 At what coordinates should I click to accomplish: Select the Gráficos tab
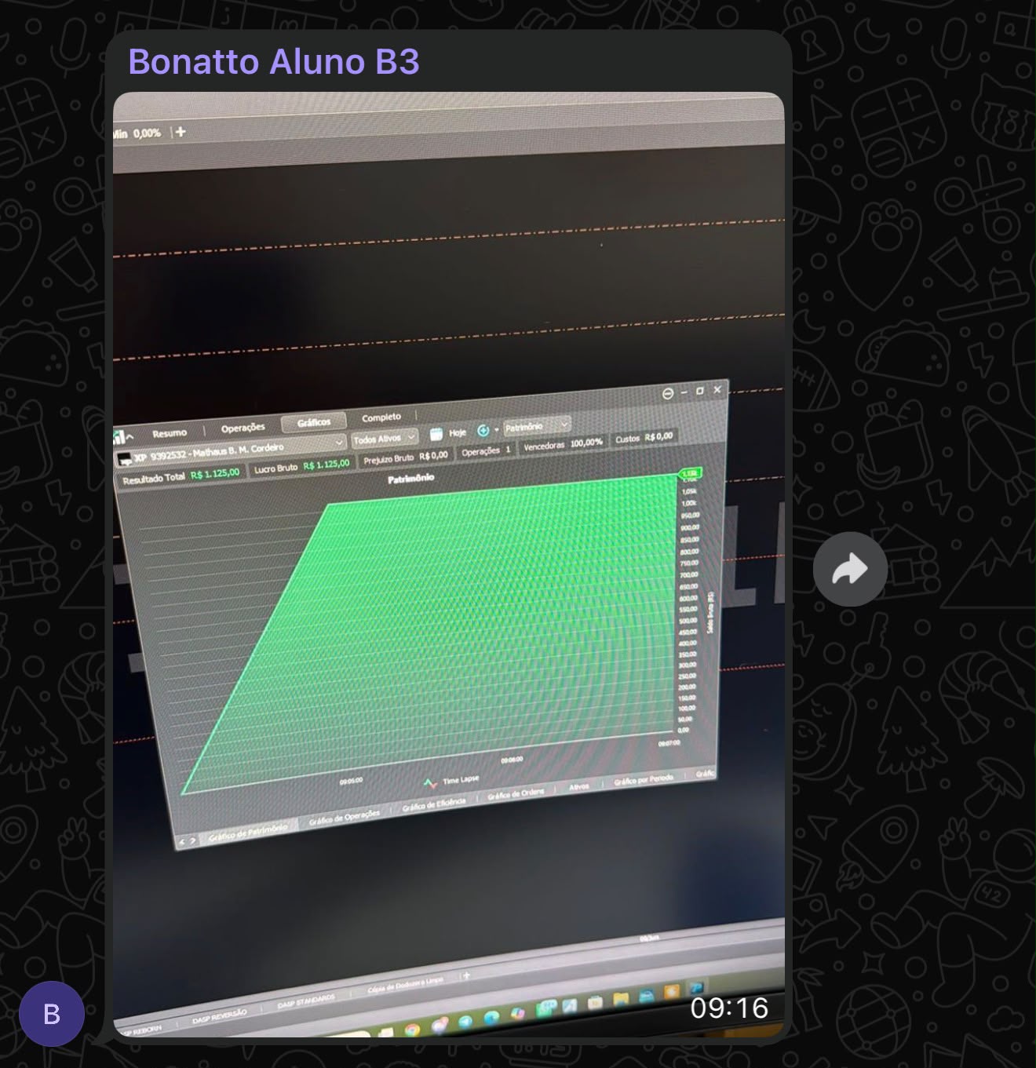(314, 422)
